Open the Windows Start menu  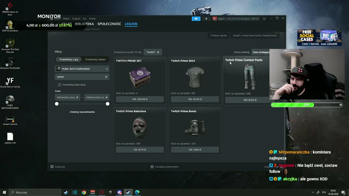click(x=4, y=192)
